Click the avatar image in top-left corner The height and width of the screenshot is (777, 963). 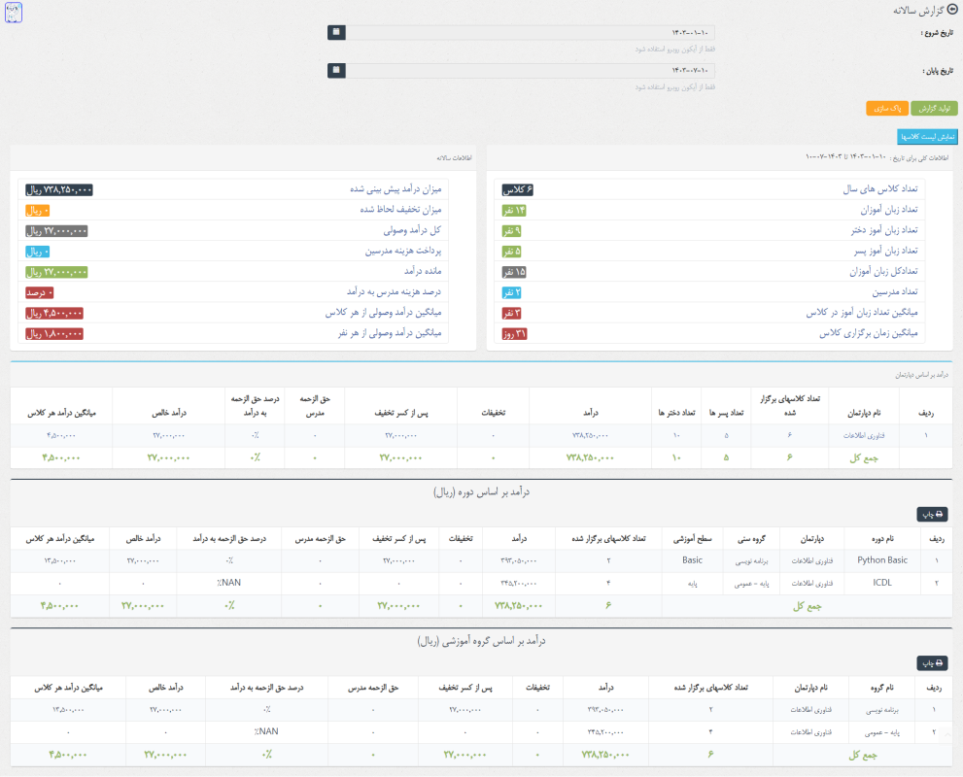15,14
